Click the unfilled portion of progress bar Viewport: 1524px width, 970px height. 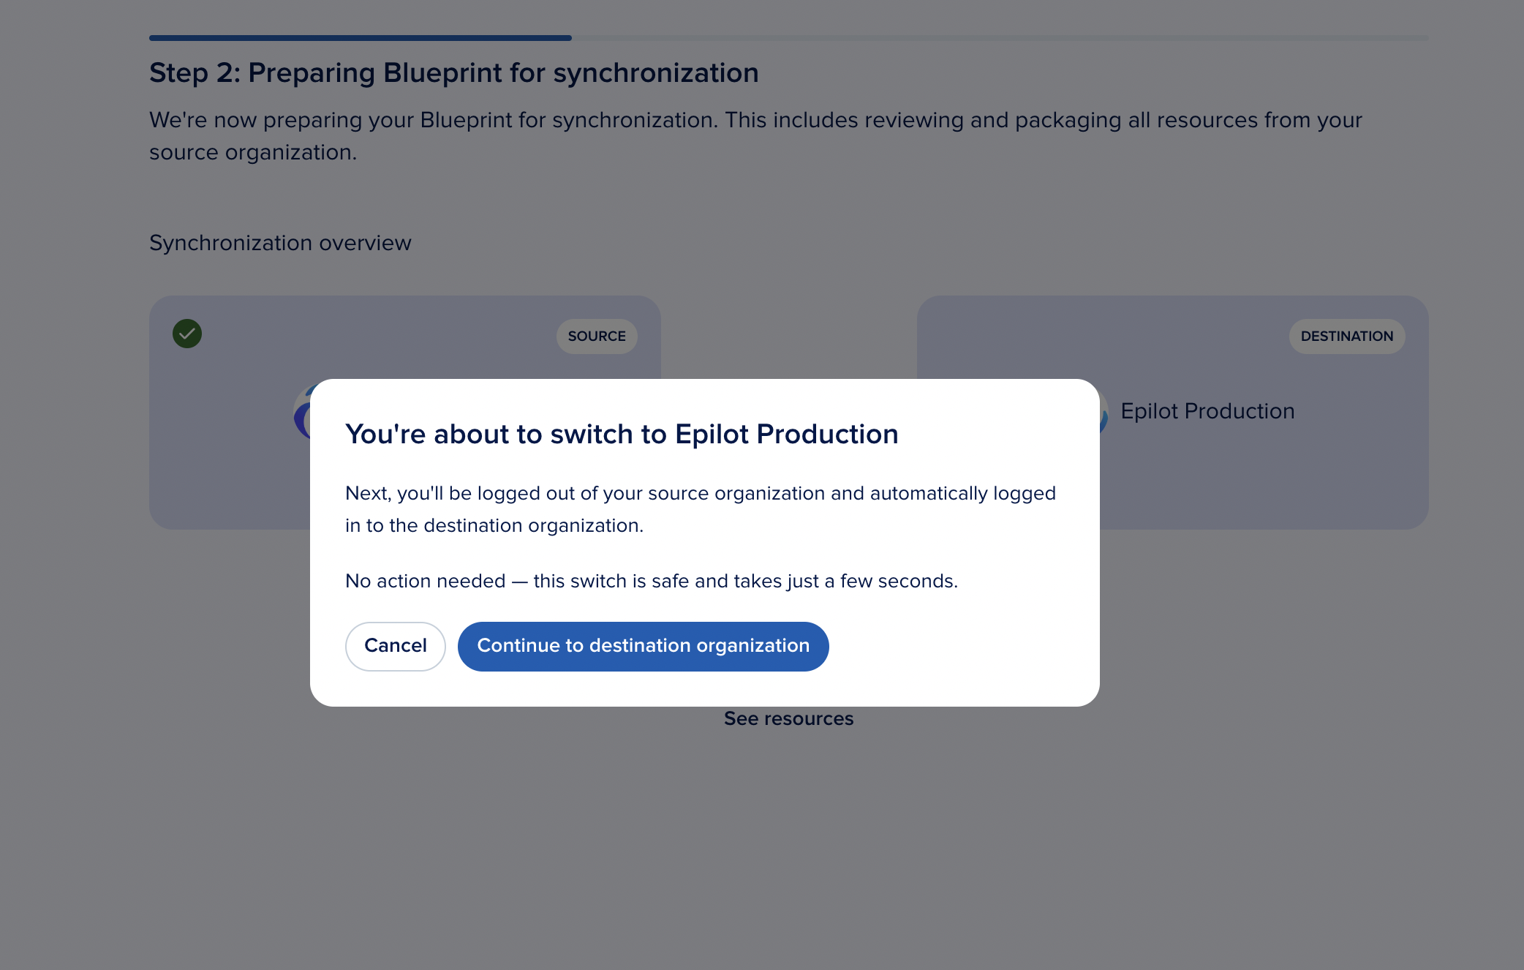pyautogui.click(x=999, y=38)
